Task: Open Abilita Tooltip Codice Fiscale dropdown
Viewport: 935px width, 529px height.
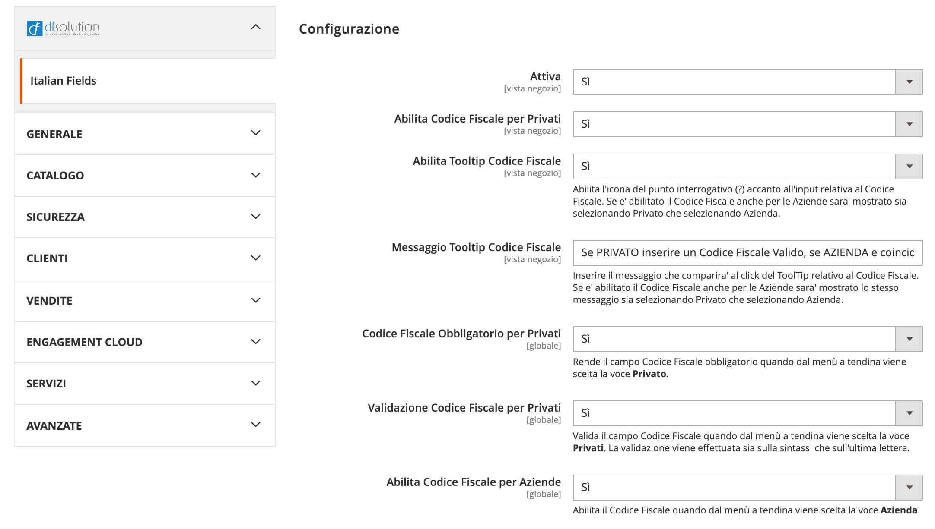Action: coord(747,167)
